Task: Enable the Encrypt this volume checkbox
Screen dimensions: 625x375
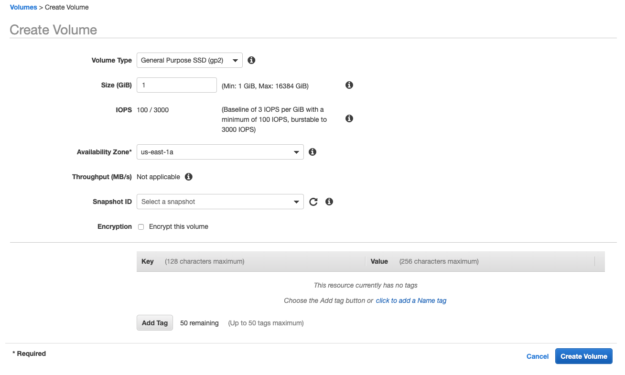Action: pyautogui.click(x=141, y=227)
